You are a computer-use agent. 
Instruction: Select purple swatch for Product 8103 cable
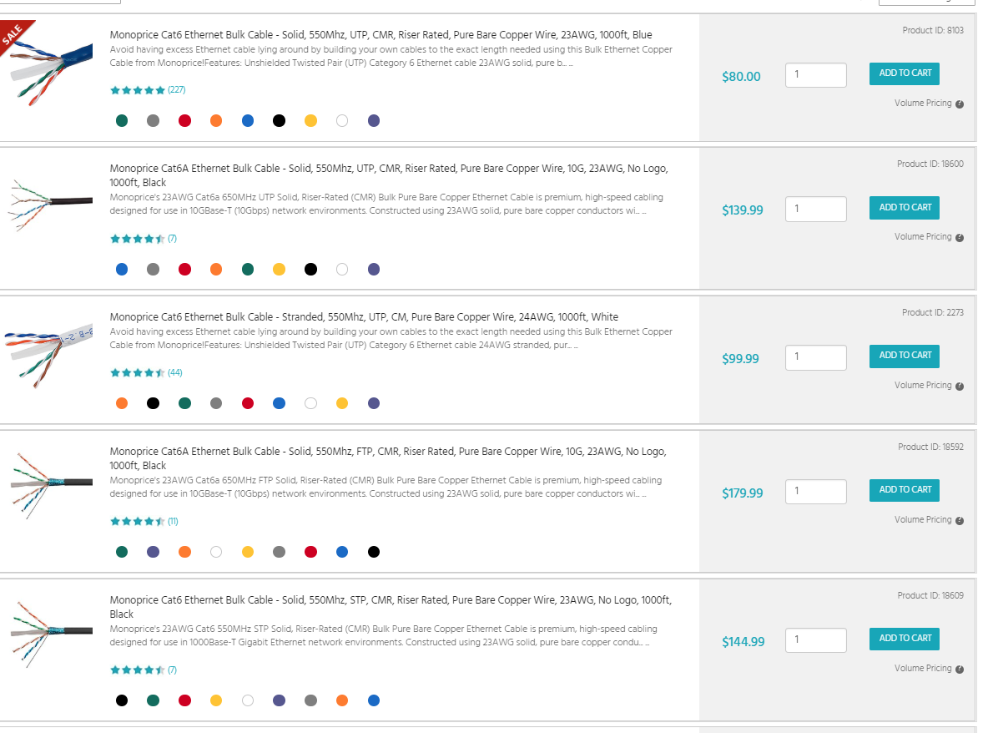click(374, 121)
